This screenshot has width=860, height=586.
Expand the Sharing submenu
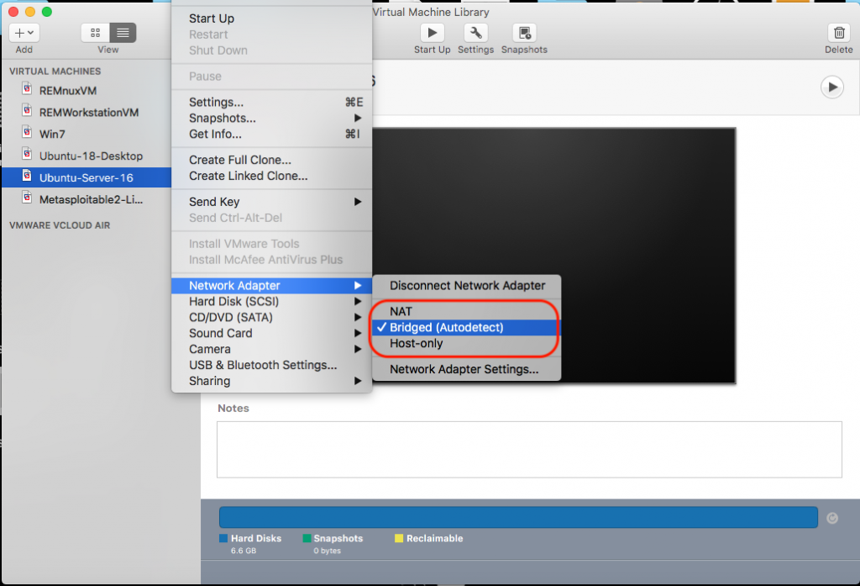[x=271, y=381]
